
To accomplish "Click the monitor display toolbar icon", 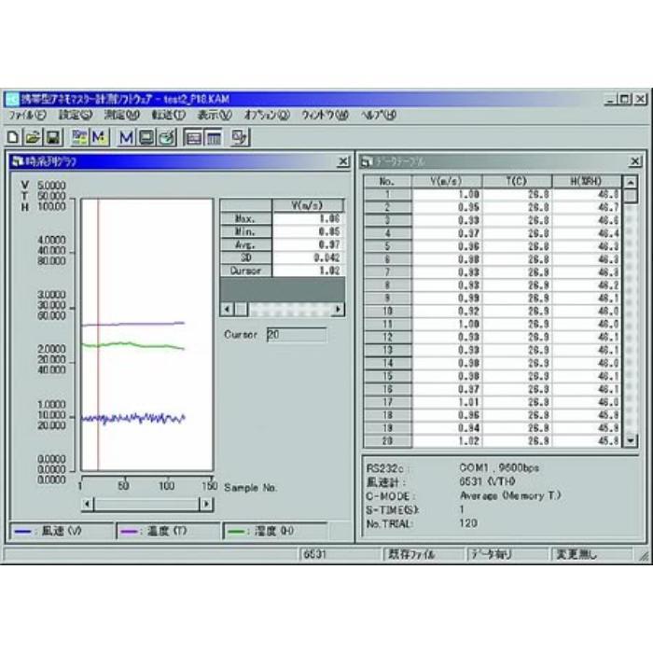I will (x=146, y=138).
